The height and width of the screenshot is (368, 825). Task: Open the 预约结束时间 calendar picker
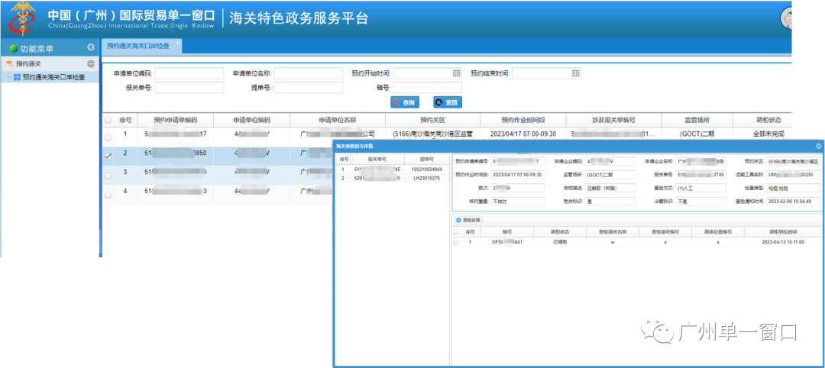pyautogui.click(x=576, y=73)
